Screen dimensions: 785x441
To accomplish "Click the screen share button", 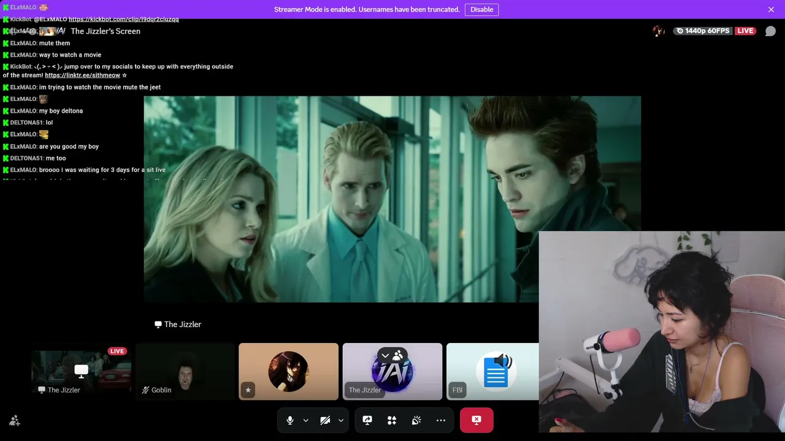I will [367, 420].
